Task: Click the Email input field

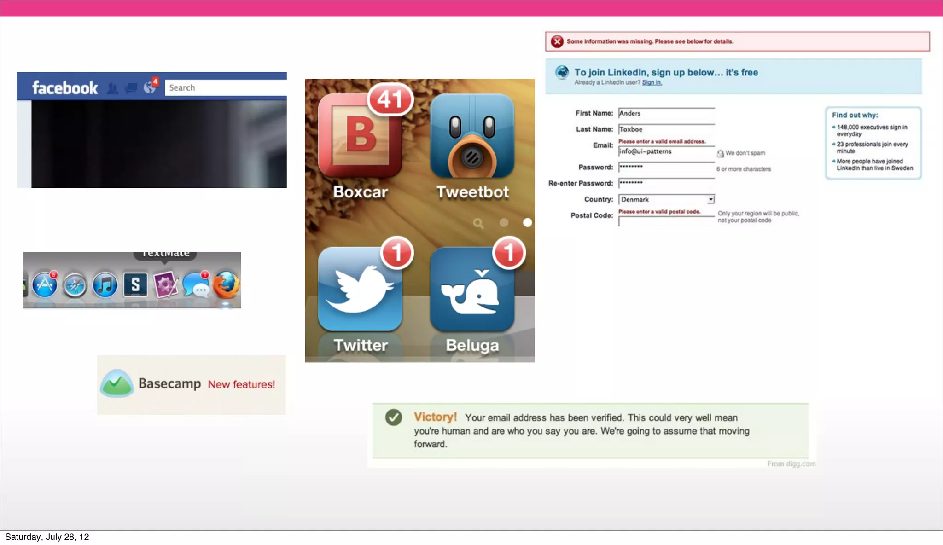Action: [666, 152]
